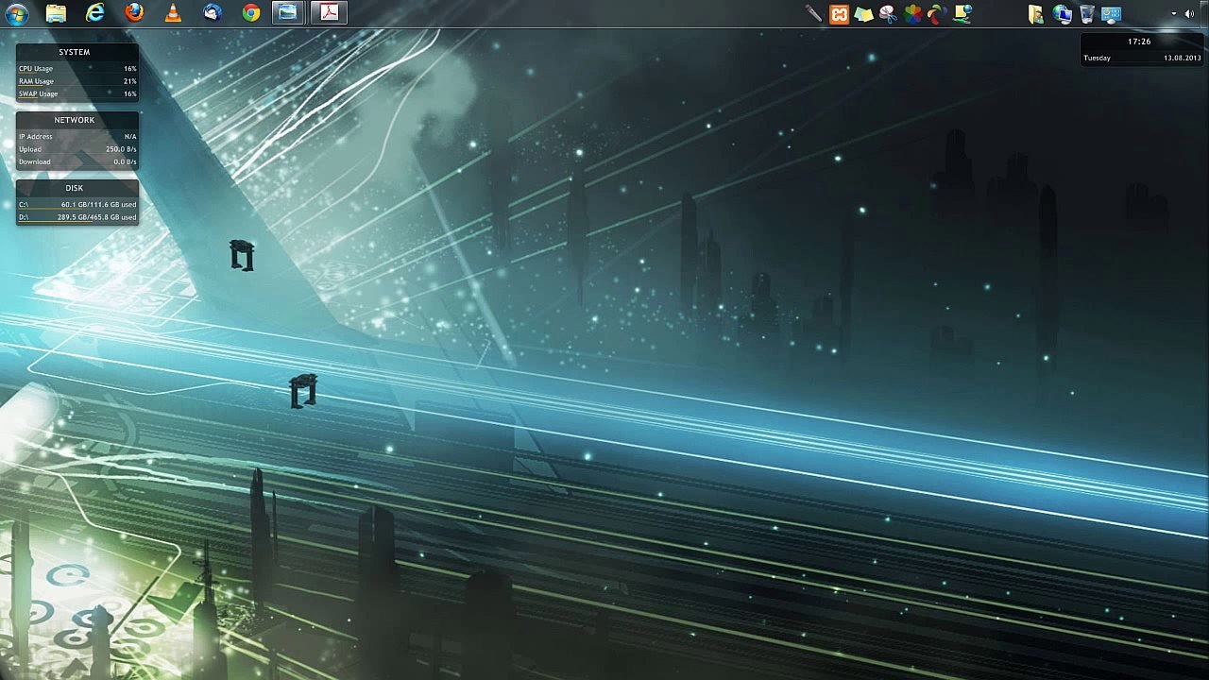Screen dimensions: 1209x680
Task: Switch to the Adobe Reader taskbar button
Action: tap(329, 12)
